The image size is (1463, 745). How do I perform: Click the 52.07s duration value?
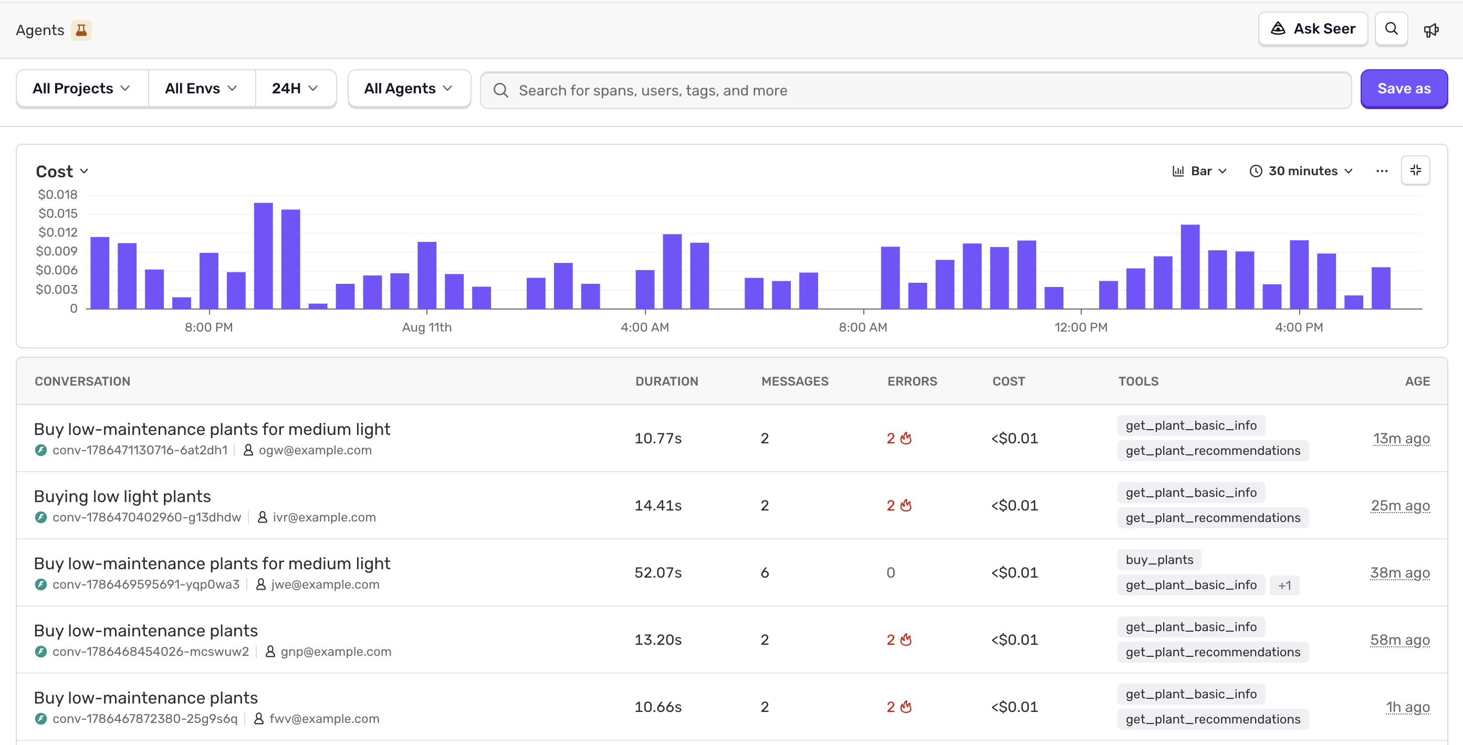coord(657,572)
